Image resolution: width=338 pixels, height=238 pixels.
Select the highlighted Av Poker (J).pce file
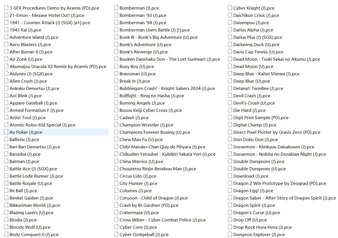click(55, 132)
